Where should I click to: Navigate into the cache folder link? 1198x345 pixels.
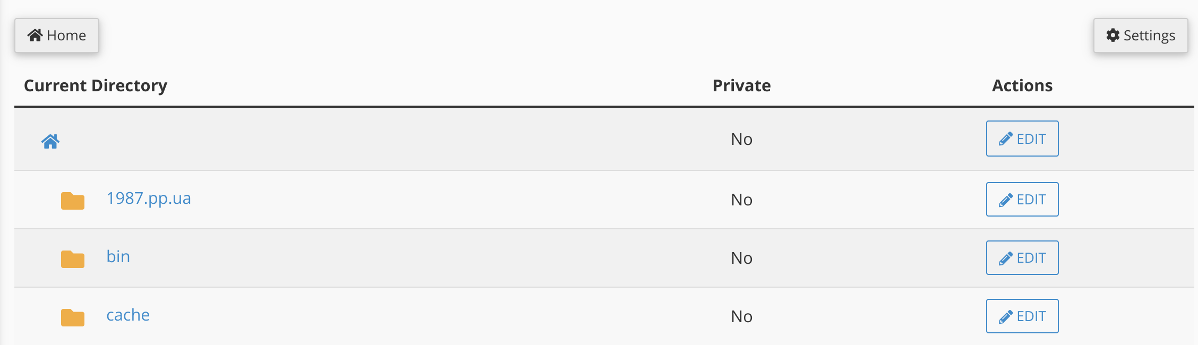[128, 315]
